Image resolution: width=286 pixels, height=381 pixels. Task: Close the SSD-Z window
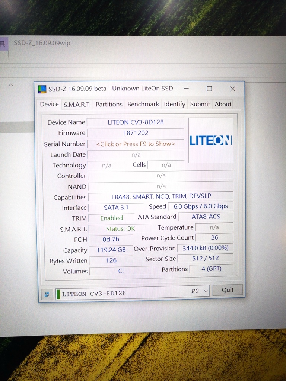(x=232, y=89)
